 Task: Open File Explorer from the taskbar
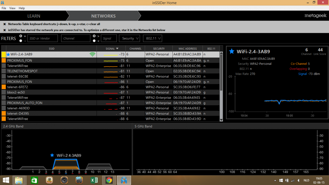click(x=19, y=180)
